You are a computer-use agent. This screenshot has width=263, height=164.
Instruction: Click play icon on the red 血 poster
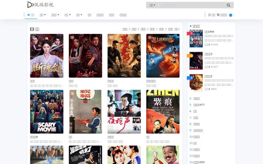click(x=72, y=38)
